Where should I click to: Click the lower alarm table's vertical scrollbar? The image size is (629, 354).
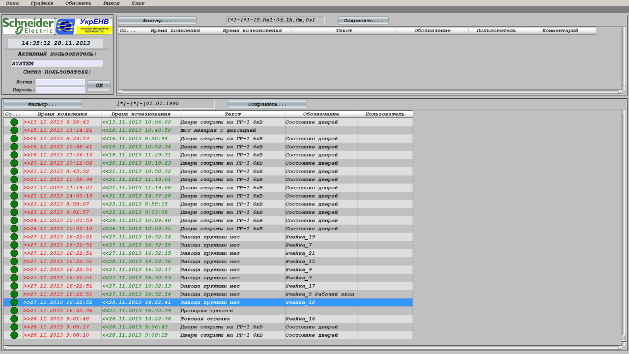pyautogui.click(x=624, y=226)
